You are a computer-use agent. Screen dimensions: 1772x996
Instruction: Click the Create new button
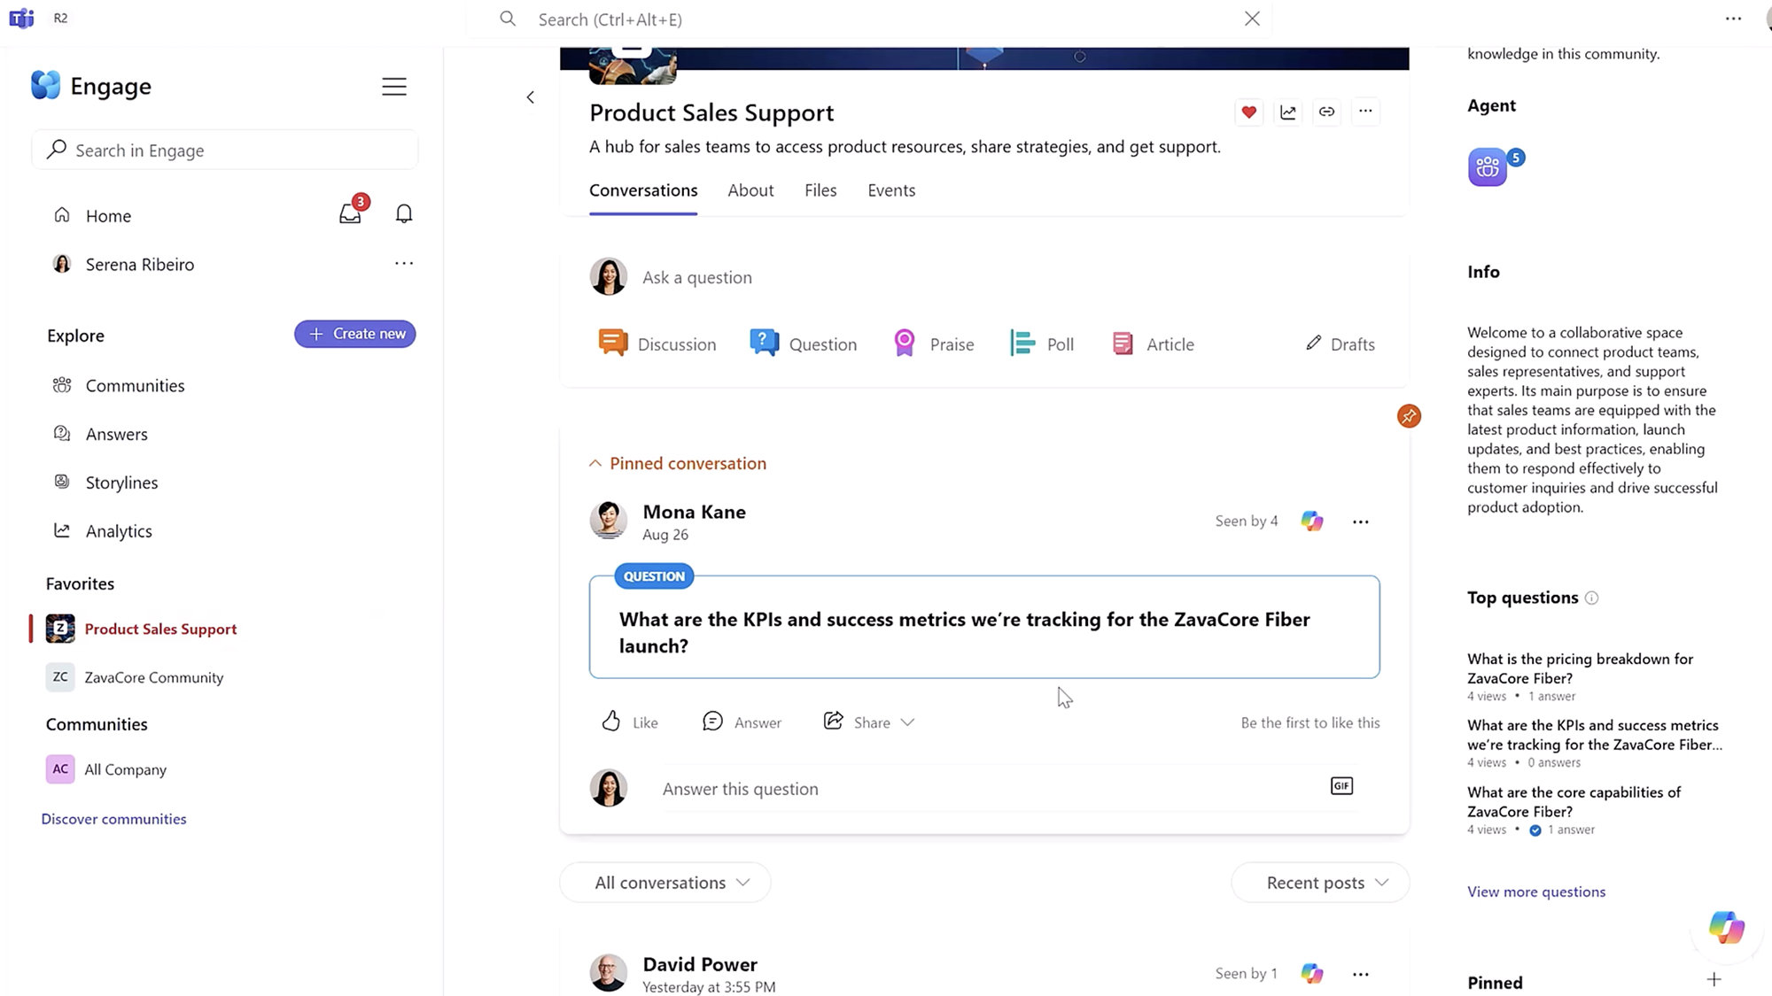(355, 334)
